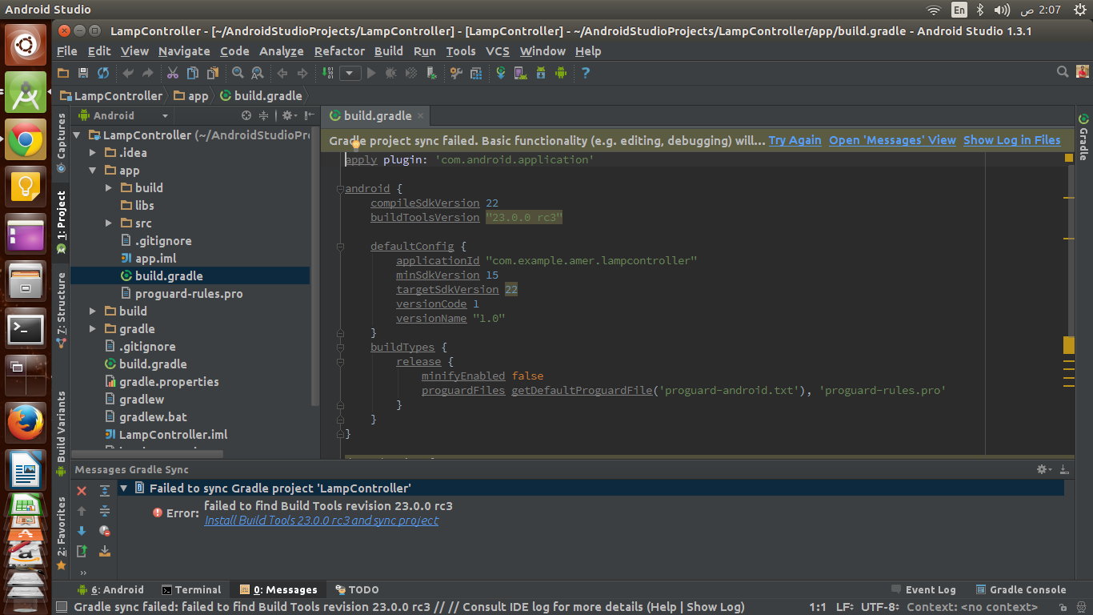
Task: Switch to the Terminal tab
Action: pos(191,590)
